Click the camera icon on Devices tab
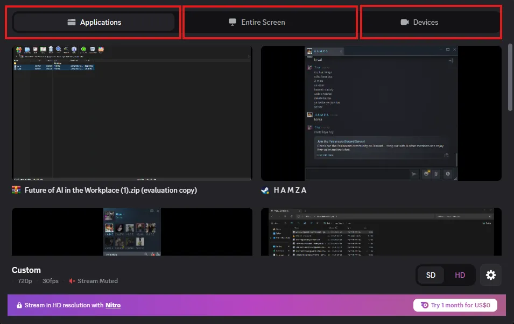 405,22
